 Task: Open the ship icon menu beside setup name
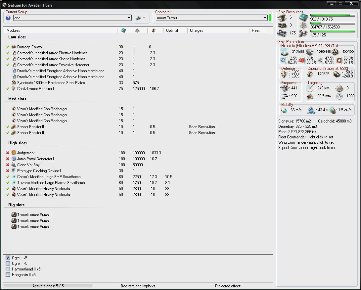(x=140, y=18)
